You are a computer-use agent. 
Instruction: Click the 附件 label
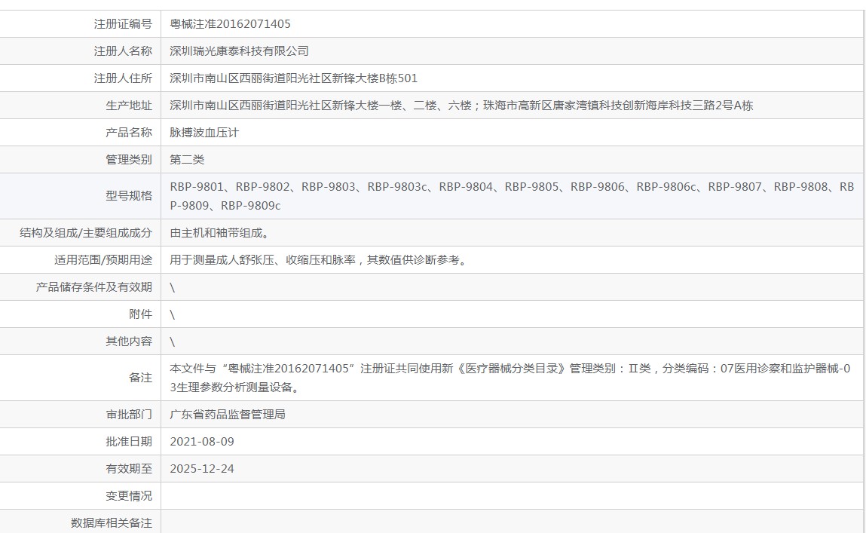tap(140, 314)
